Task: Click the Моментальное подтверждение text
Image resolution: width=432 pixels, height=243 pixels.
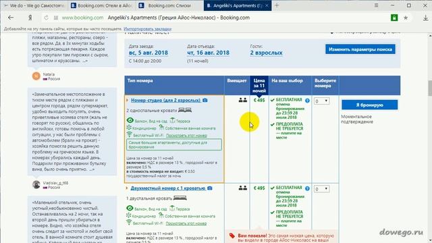Action: 357,119
